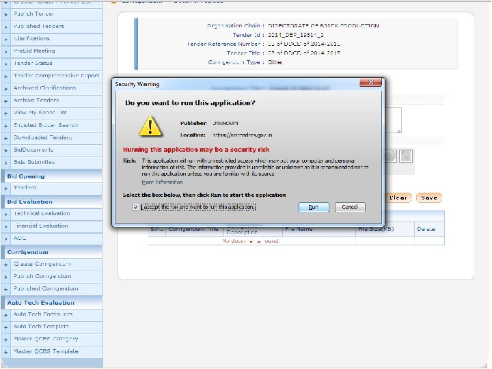Open Master QCBS Category item
492x369 pixels.
(46, 339)
